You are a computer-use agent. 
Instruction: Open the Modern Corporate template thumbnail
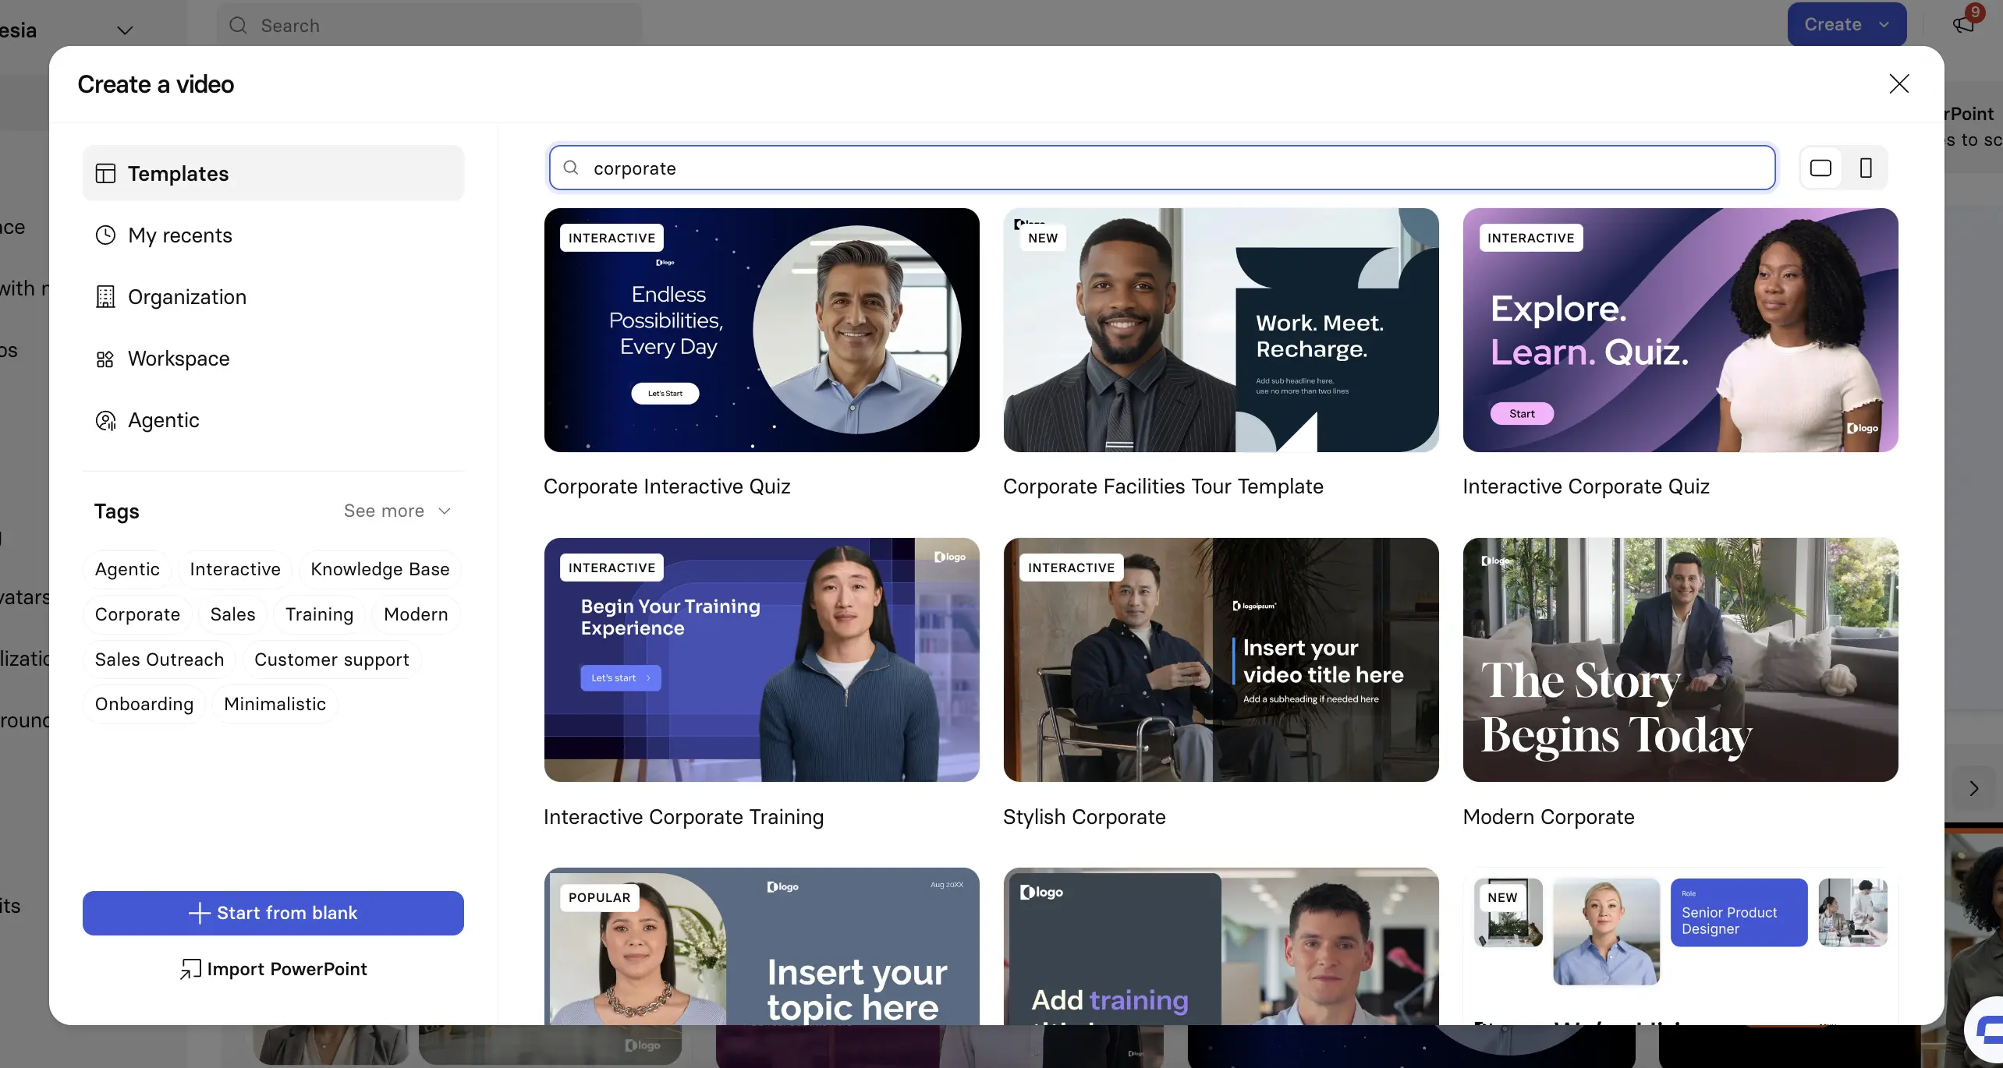[x=1680, y=660]
